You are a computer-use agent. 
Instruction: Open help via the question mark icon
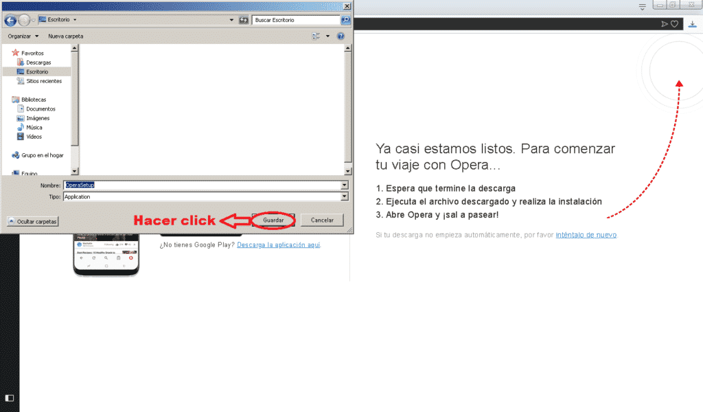341,36
